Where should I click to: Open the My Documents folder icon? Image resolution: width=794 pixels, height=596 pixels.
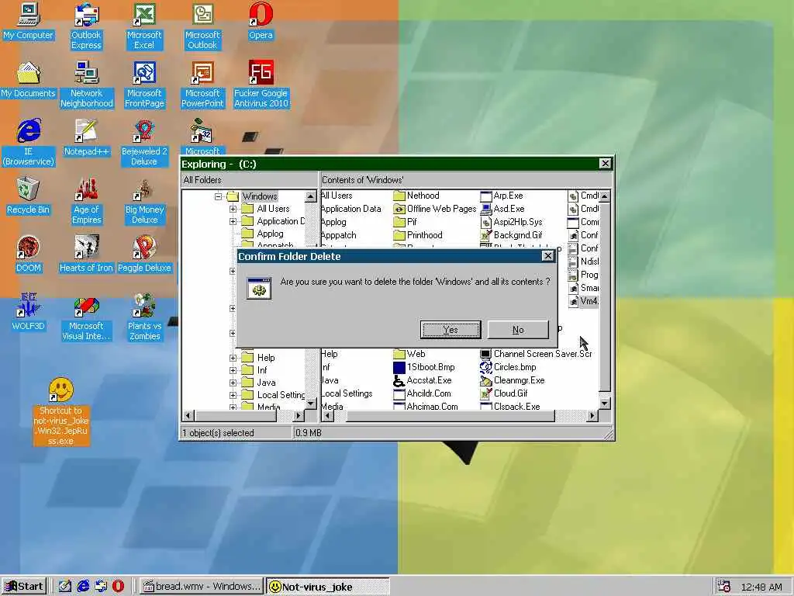pyautogui.click(x=28, y=80)
